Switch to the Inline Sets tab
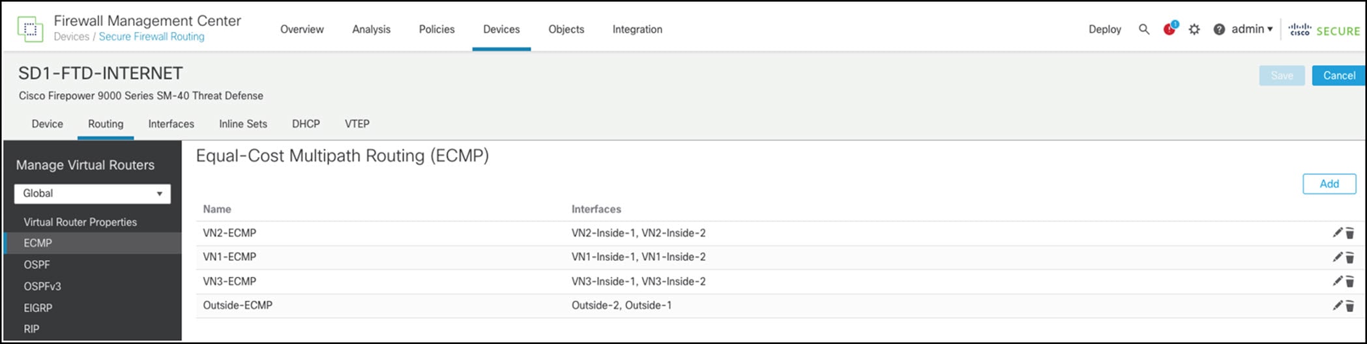 click(243, 124)
